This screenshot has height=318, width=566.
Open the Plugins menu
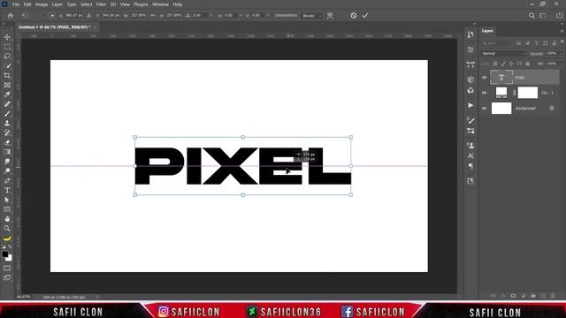pos(141,4)
